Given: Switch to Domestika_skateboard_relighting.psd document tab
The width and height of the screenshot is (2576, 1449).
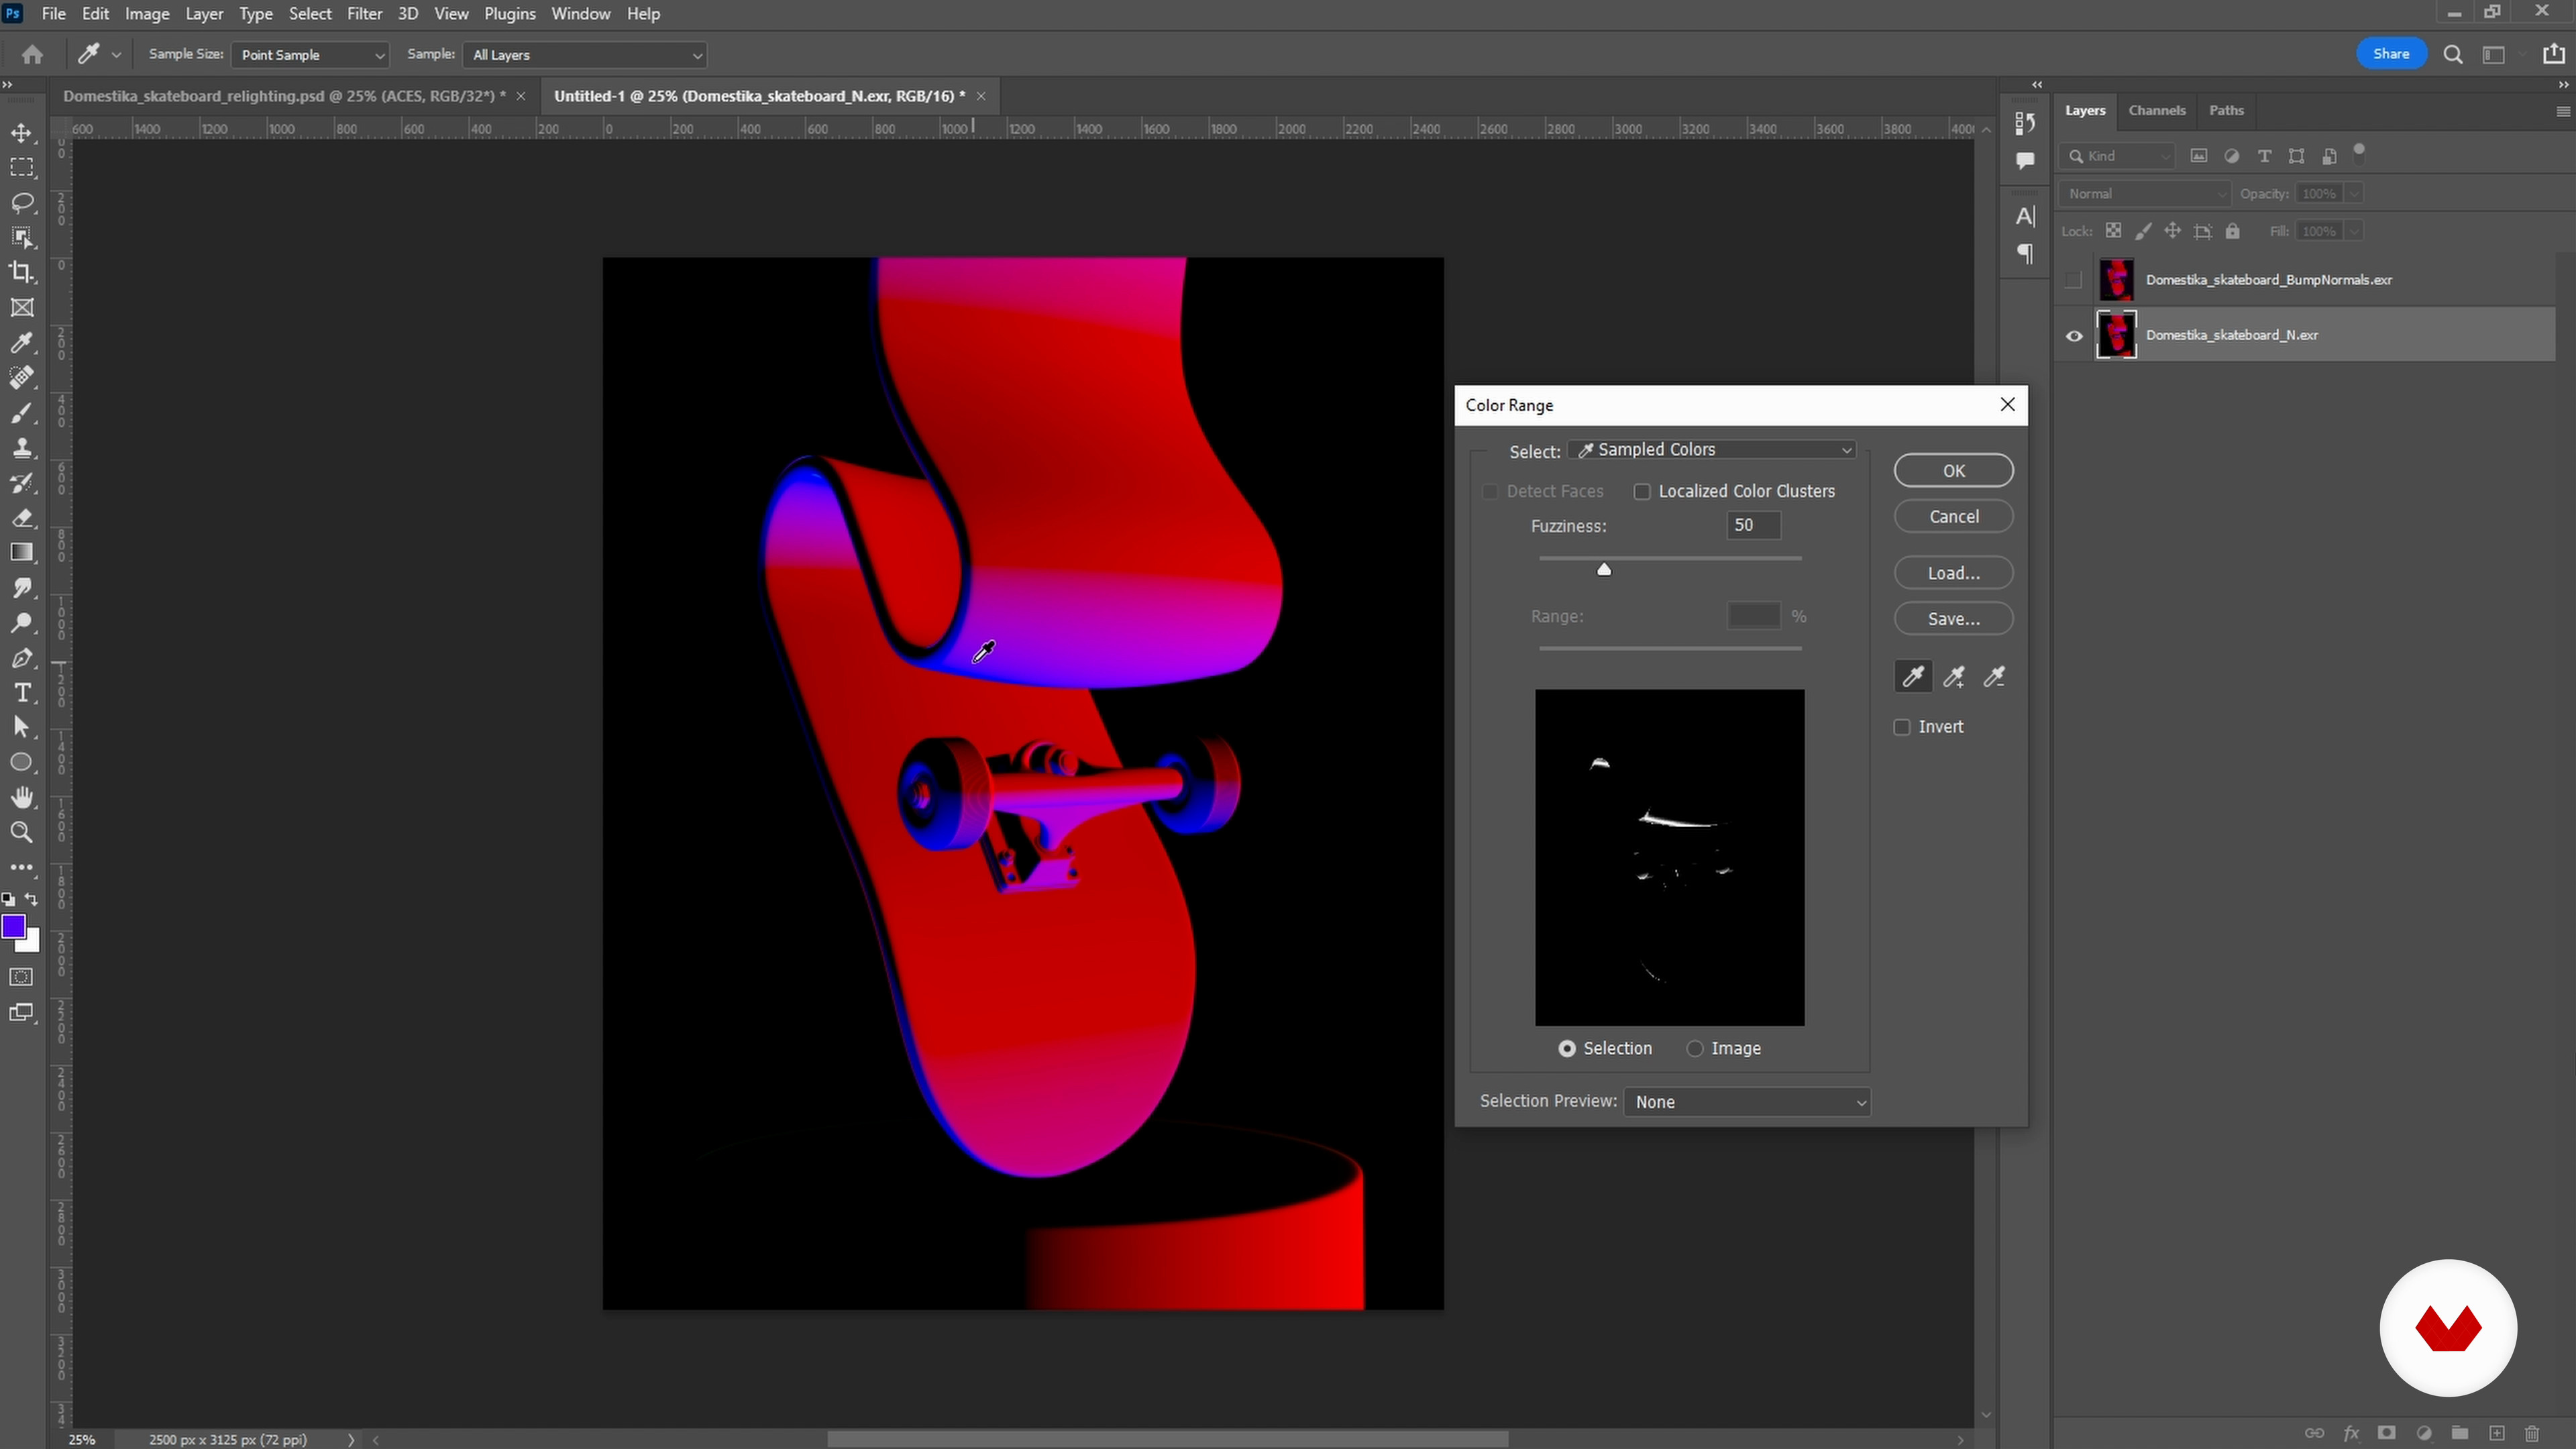Looking at the screenshot, I should [285, 96].
